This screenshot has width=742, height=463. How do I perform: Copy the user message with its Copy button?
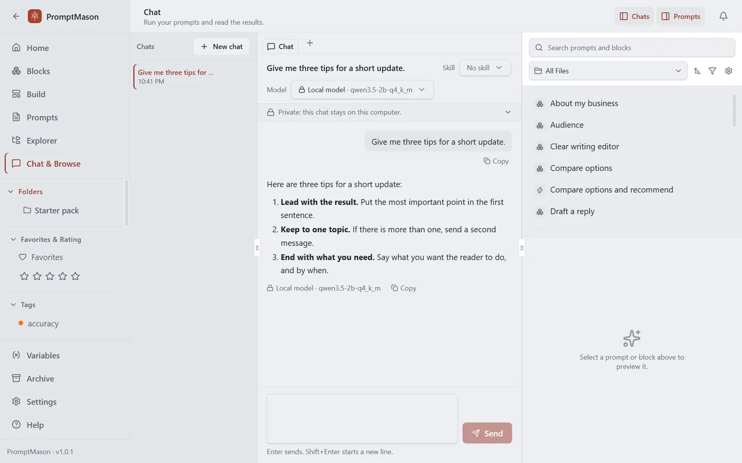pyautogui.click(x=496, y=161)
